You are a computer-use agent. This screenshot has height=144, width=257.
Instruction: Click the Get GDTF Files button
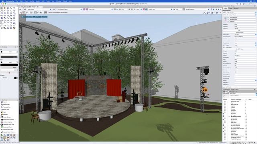[239, 49]
